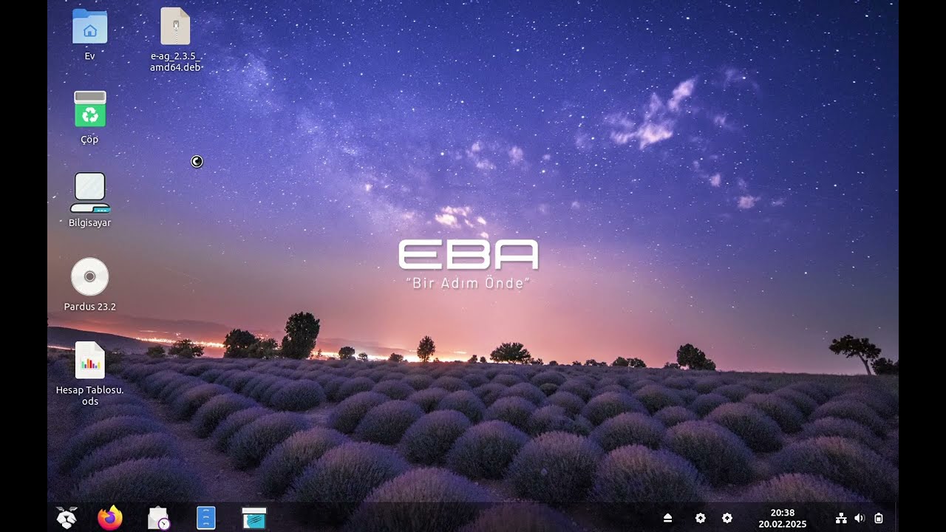Viewport: 946px width, 532px height.
Task: Launch Firefox from the taskbar
Action: [110, 518]
